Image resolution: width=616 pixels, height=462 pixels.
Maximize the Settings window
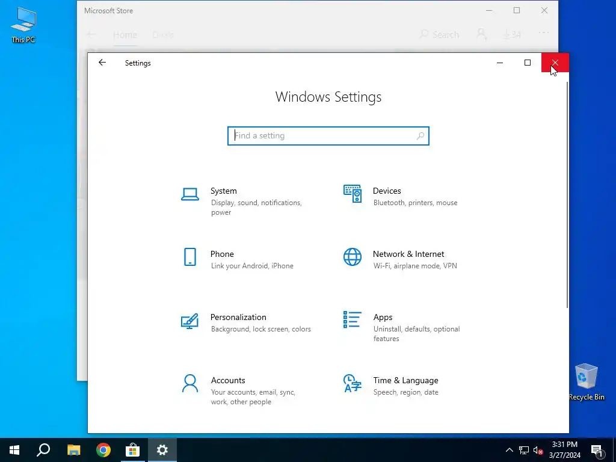tap(527, 63)
